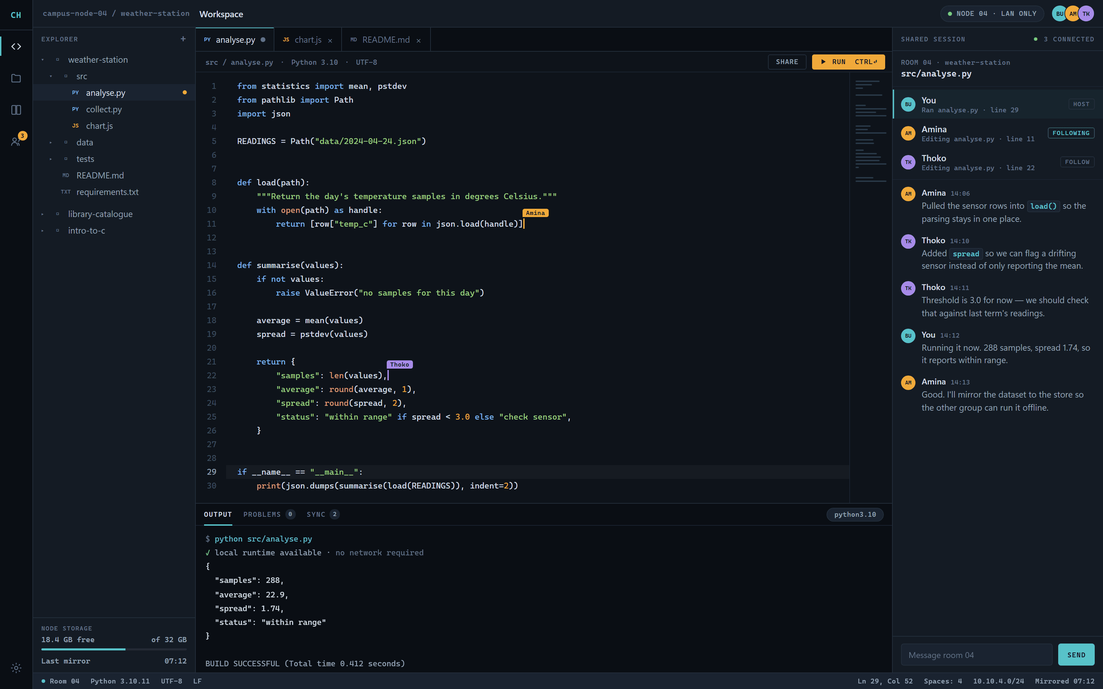This screenshot has height=689, width=1103.
Task: Open requirements.txt in the Explorer
Action: point(114,192)
